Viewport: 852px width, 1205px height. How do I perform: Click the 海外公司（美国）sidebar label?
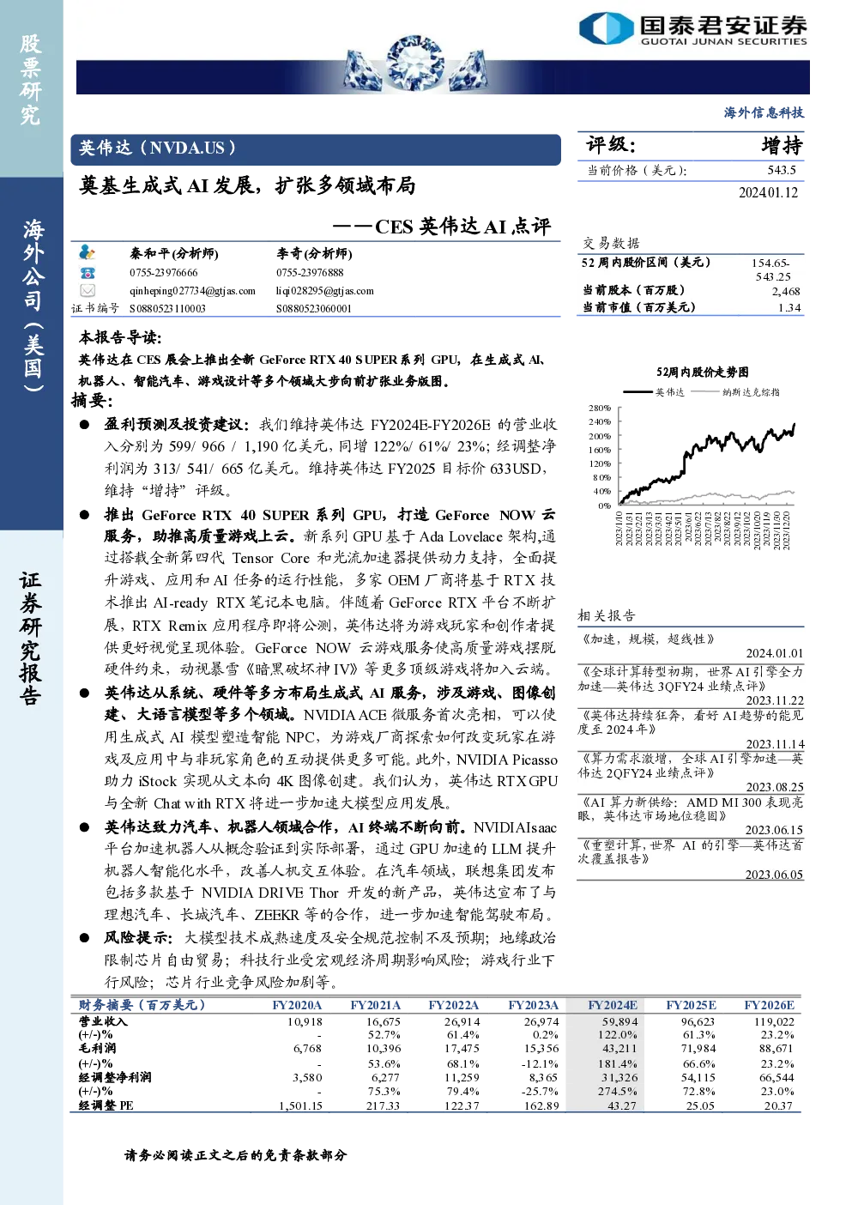[x=33, y=306]
